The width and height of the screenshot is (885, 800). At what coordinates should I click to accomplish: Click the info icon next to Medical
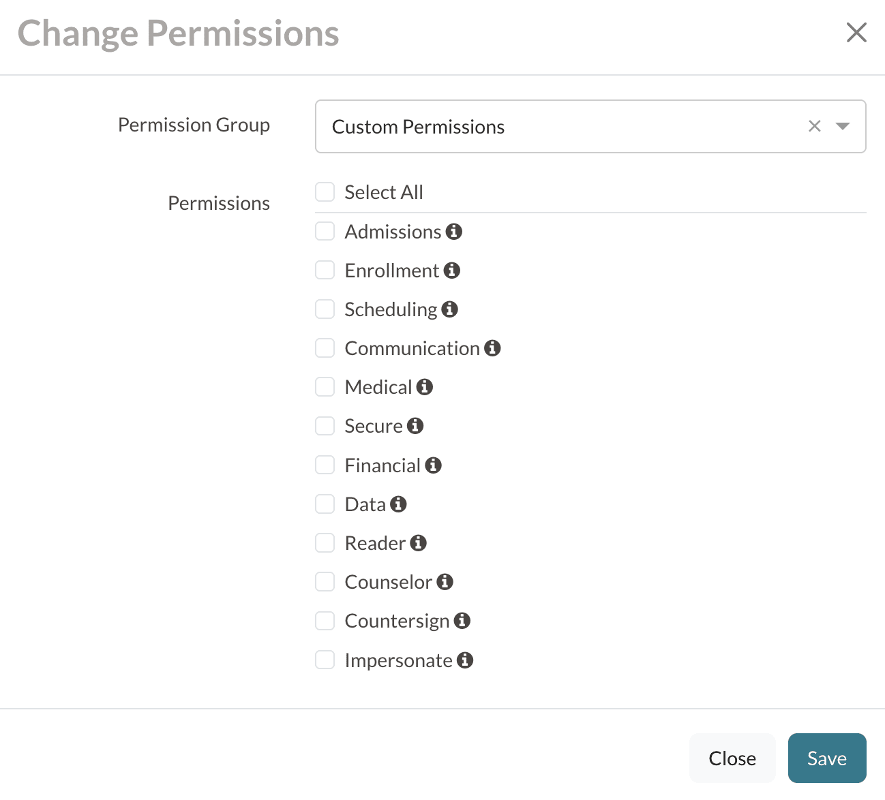tap(425, 387)
